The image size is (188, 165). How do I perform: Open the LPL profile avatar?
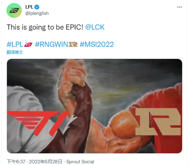14,10
